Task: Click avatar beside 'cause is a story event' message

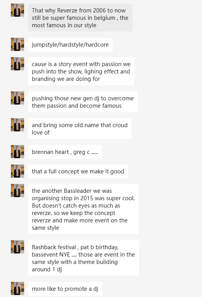Action: (x=17, y=64)
